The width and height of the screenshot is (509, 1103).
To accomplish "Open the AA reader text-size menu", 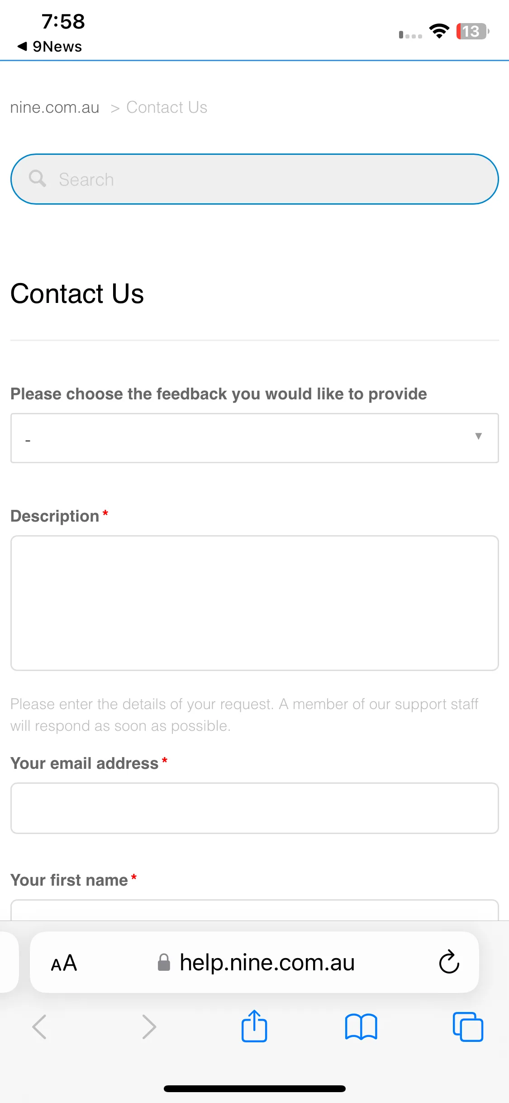I will 64,963.
